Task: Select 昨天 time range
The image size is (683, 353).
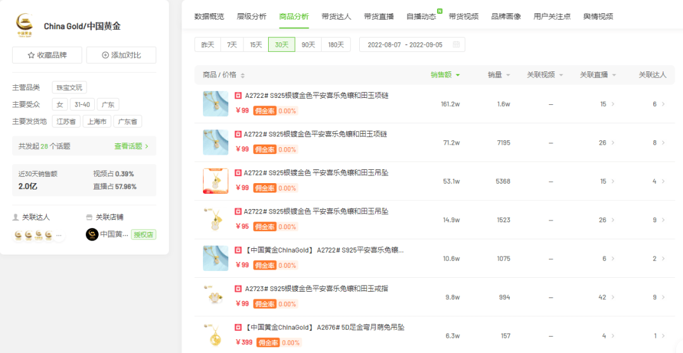Action: tap(208, 44)
